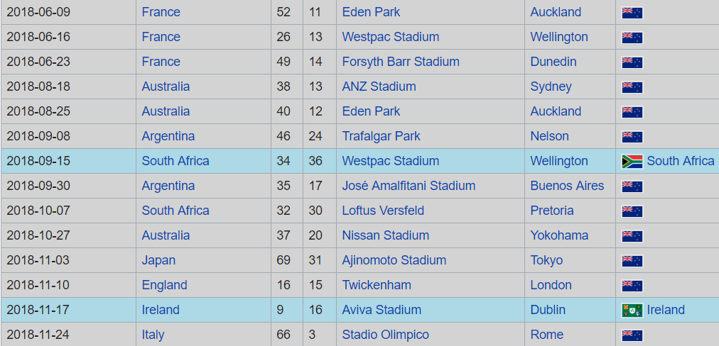The image size is (719, 346).
Task: Click the South Africa winner link
Action: (680, 161)
